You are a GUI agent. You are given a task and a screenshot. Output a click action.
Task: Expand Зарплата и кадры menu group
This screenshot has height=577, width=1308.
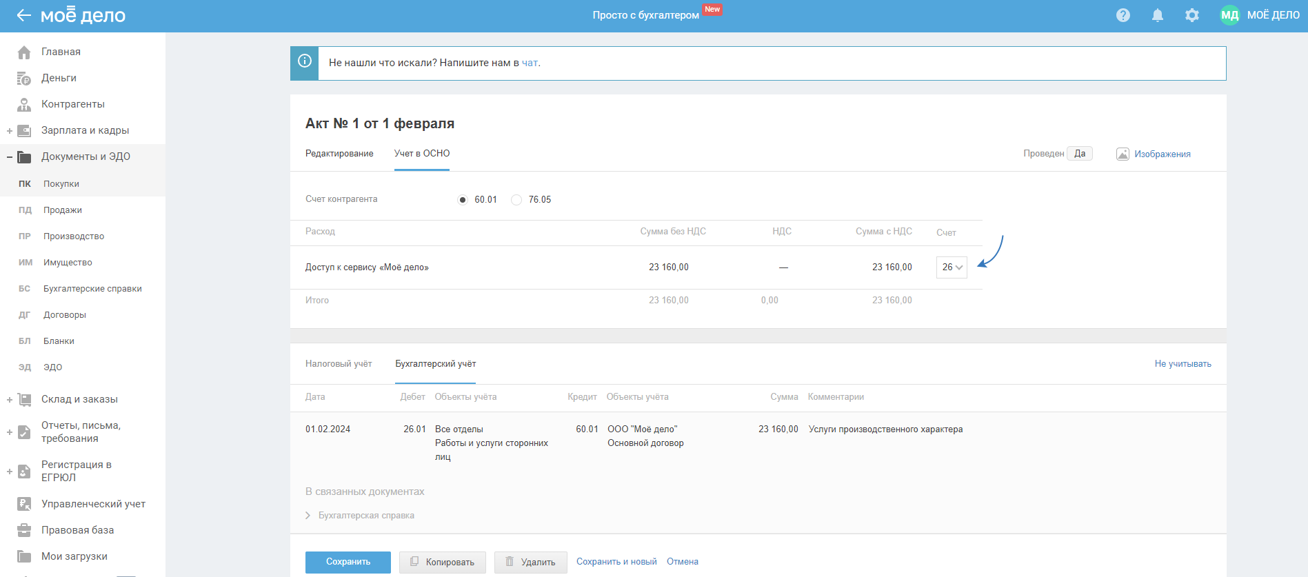[x=10, y=131]
